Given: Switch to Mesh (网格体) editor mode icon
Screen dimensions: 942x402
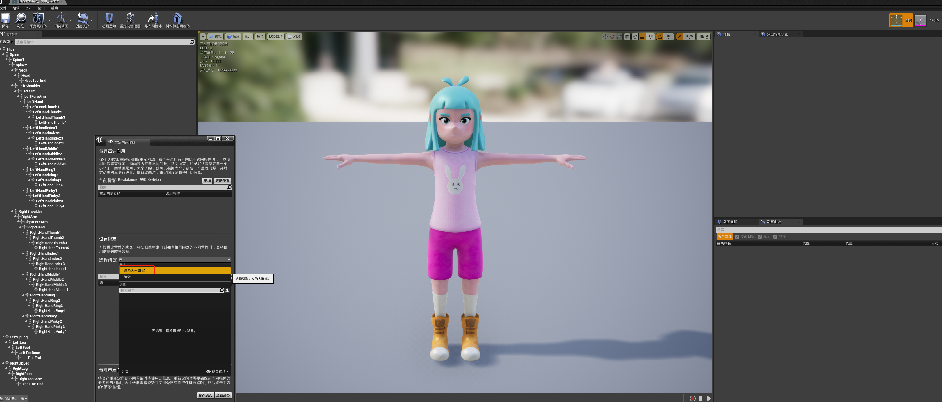Looking at the screenshot, I should point(920,20).
